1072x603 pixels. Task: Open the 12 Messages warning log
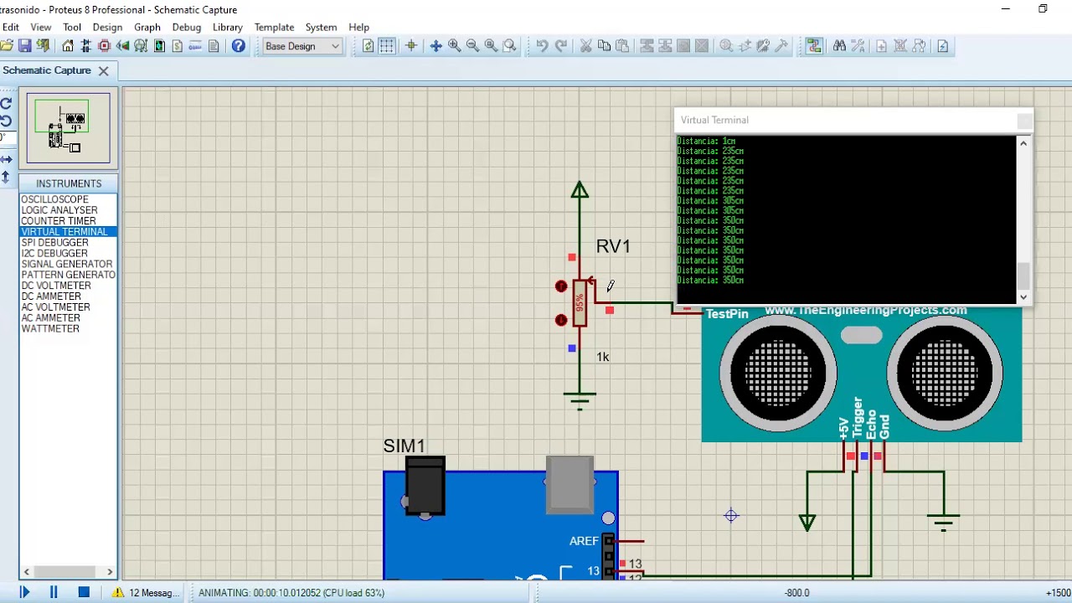[x=147, y=592]
